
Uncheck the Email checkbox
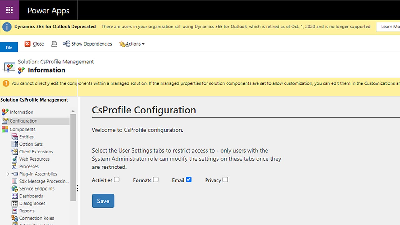[x=188, y=179]
